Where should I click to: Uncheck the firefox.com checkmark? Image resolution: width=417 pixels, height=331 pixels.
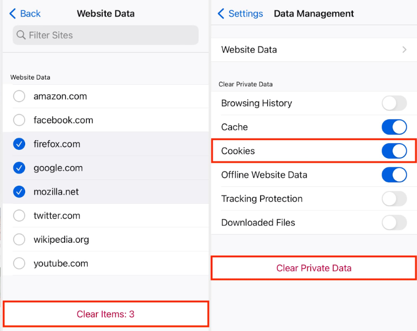19,144
